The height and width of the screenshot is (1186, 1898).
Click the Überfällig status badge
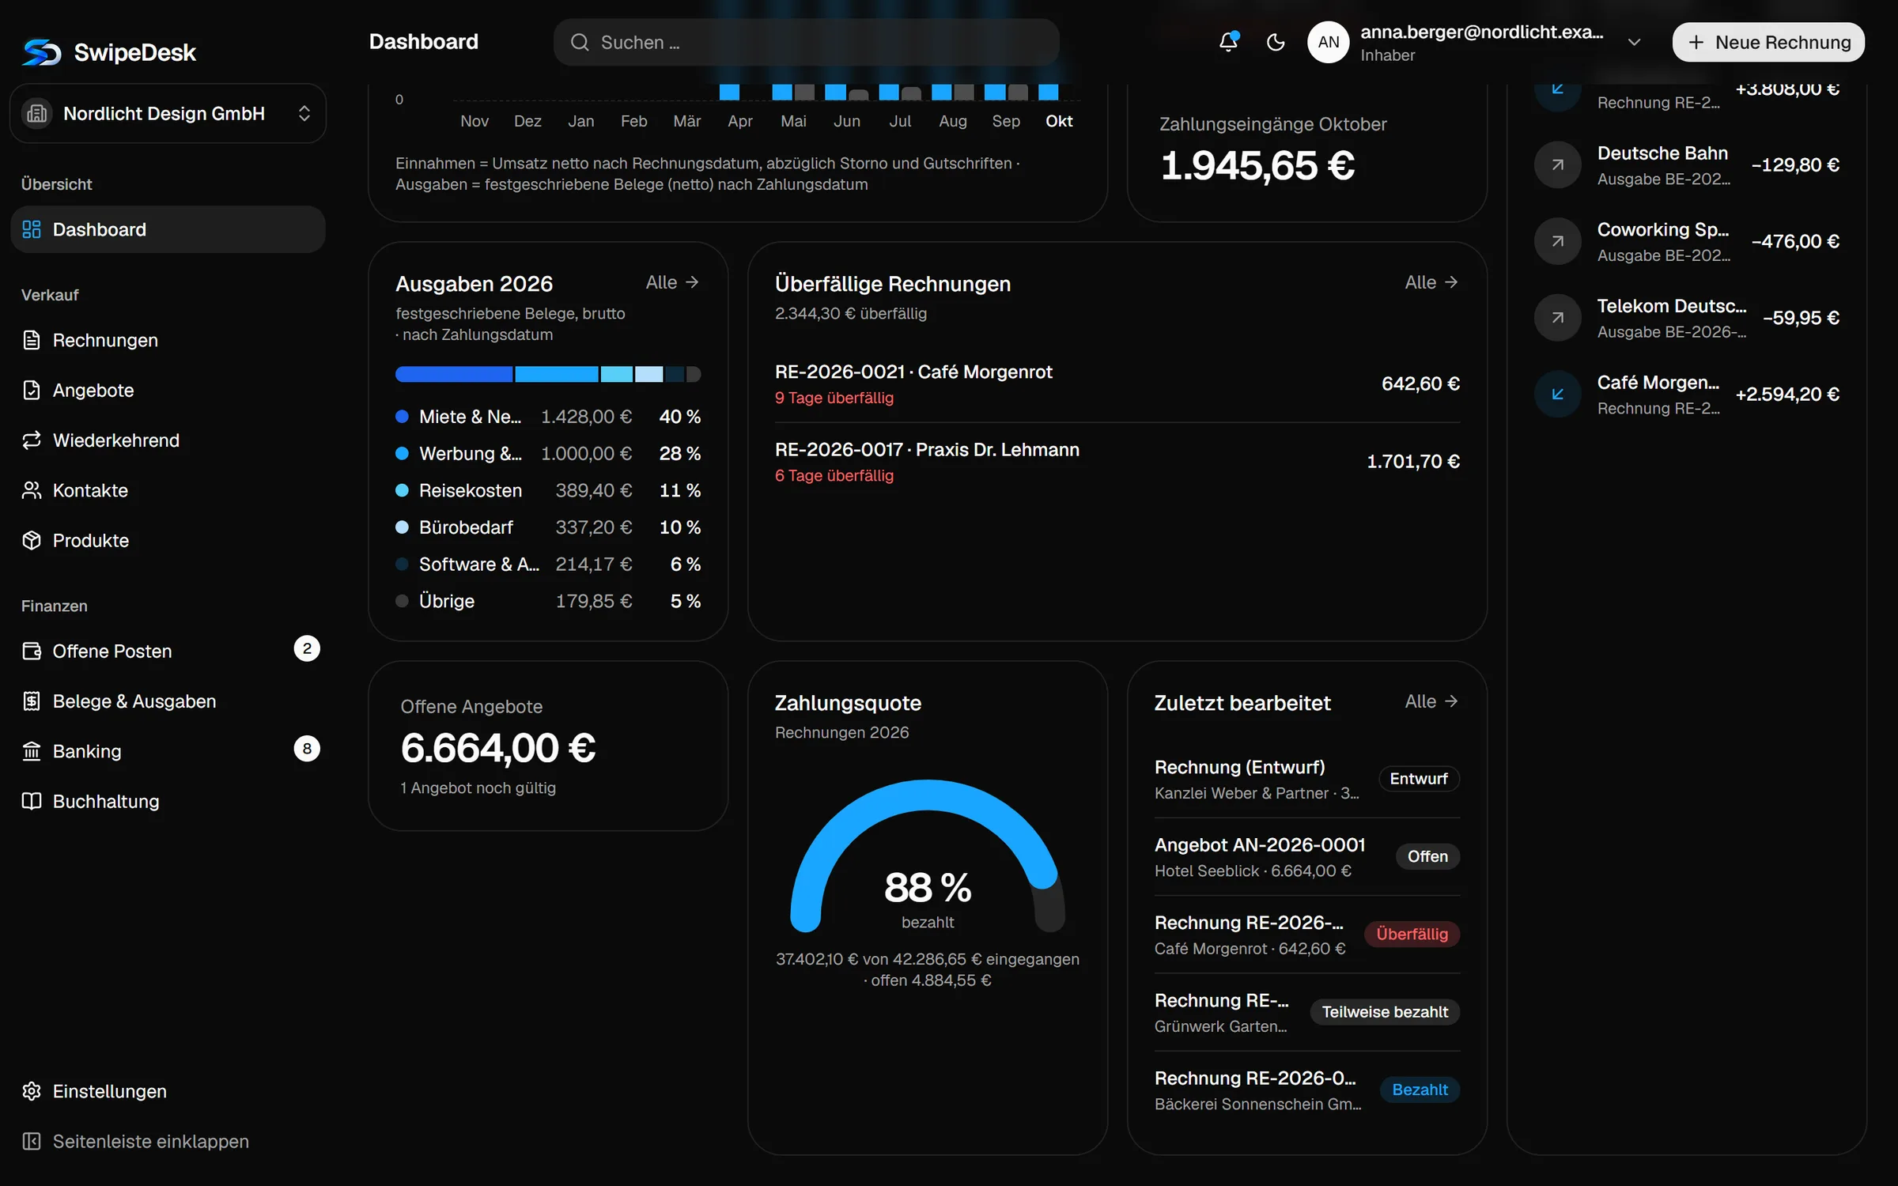click(1412, 934)
